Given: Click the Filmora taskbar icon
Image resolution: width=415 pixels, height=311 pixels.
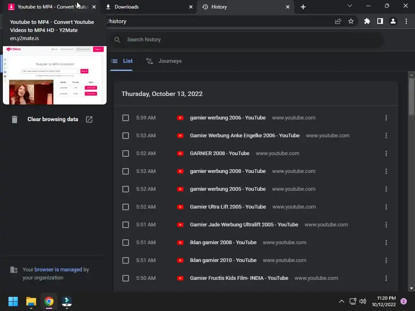Looking at the screenshot, I should point(67,301).
